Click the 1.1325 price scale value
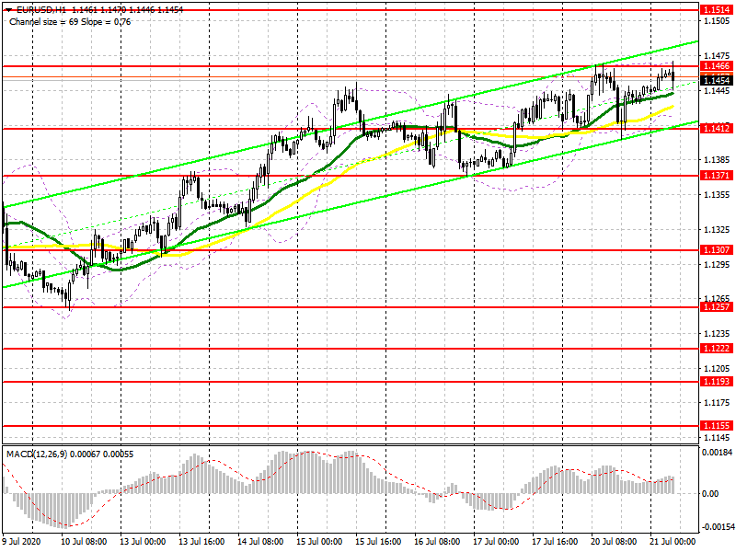 click(718, 230)
